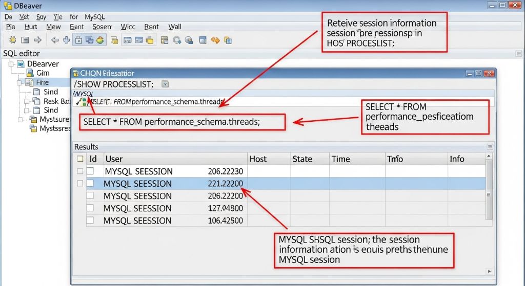Click the second blue panel toolbar icon
525x286 pixels.
(x=139, y=40)
